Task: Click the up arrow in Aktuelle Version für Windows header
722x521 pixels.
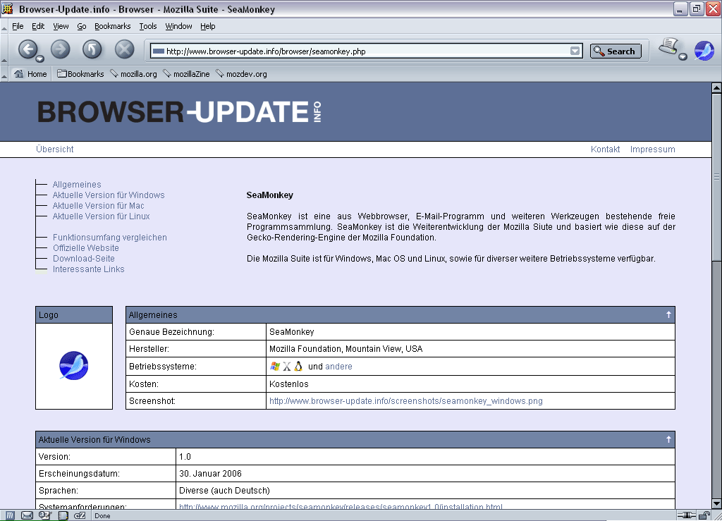Action: [668, 439]
